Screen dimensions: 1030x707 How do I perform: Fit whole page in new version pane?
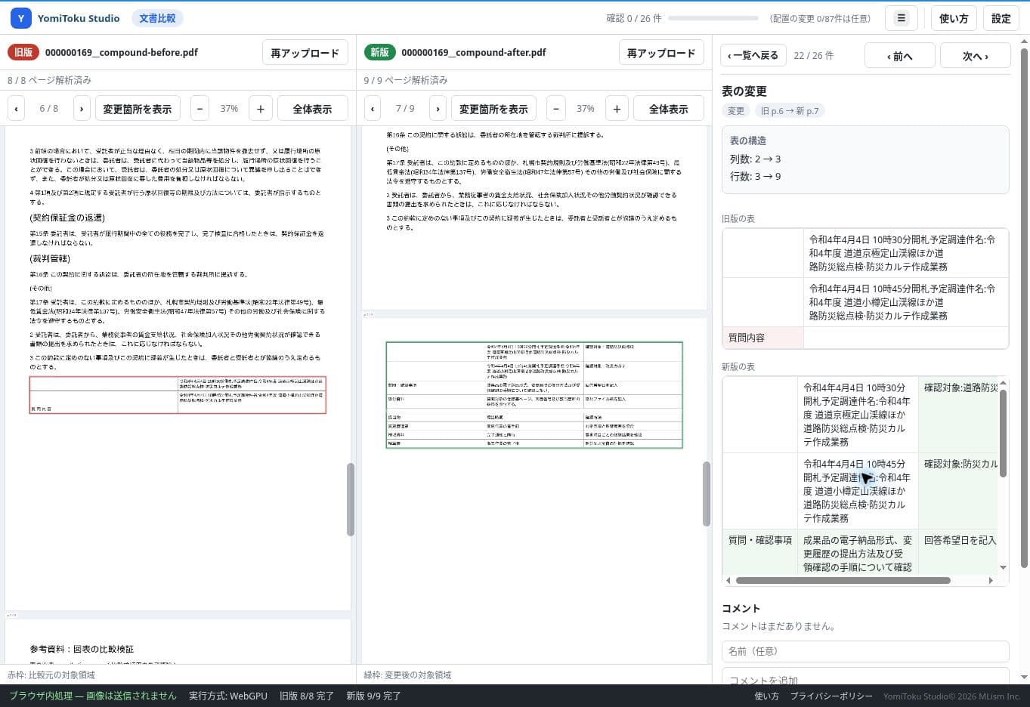point(669,109)
